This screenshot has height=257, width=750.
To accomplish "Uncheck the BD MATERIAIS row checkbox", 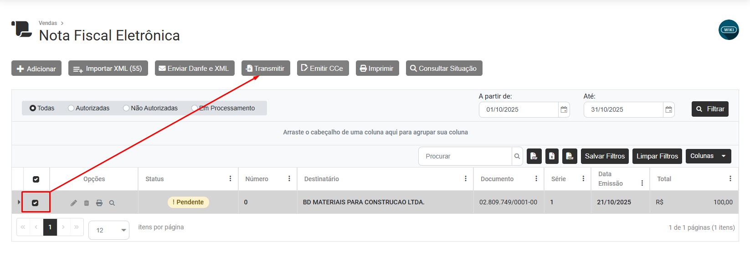I will [35, 203].
